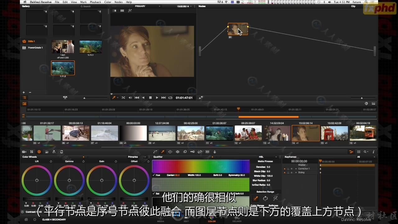Stop playback in the viewer

click(x=150, y=98)
